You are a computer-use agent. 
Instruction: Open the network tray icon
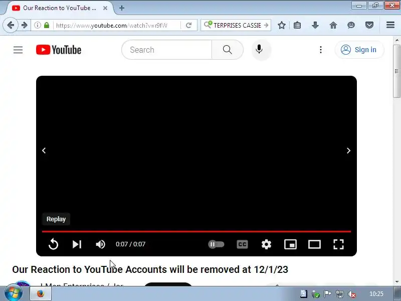point(340,294)
